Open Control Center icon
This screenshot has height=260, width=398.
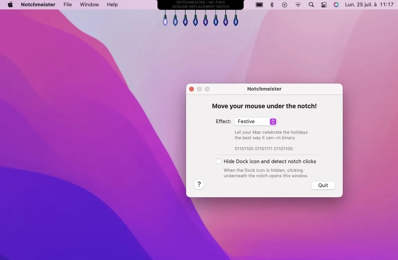pos(324,5)
